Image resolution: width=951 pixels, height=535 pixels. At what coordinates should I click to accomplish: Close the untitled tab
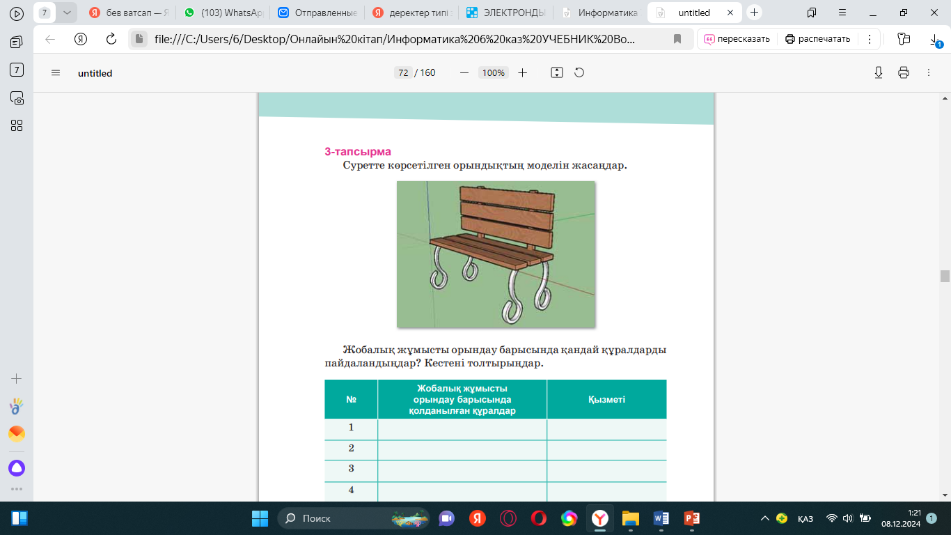[x=730, y=13]
